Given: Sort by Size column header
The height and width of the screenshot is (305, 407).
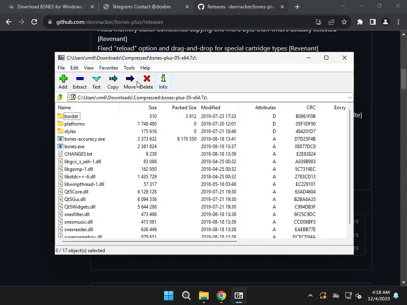Looking at the screenshot, I should click(x=139, y=107).
